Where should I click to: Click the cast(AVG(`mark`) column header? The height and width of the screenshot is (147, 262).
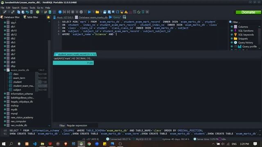(x=73, y=58)
